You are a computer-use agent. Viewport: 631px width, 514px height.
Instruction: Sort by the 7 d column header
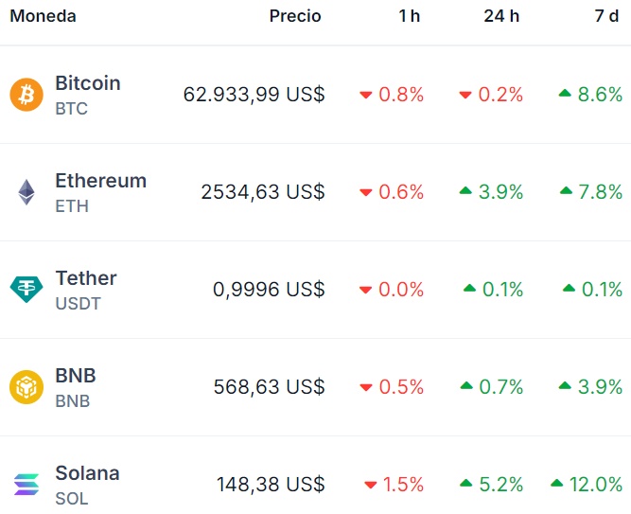[606, 16]
